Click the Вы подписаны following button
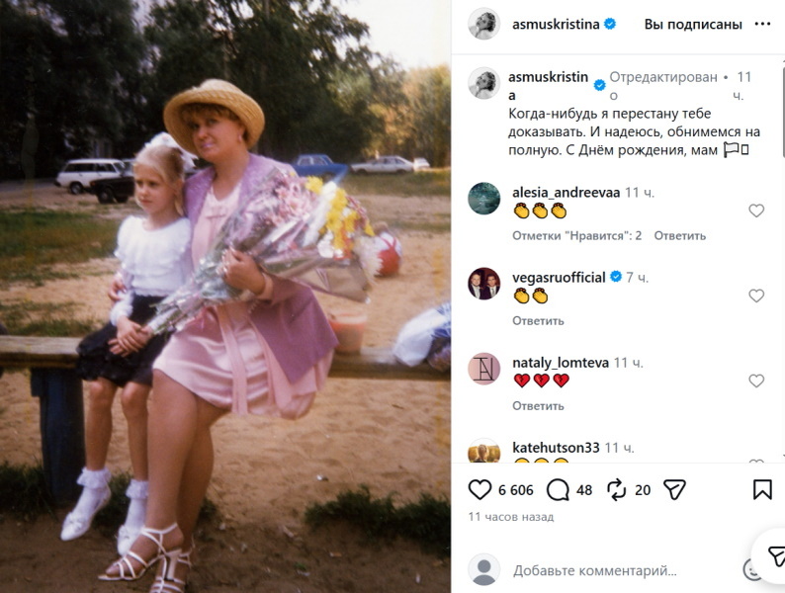The image size is (785, 593). coord(693,24)
